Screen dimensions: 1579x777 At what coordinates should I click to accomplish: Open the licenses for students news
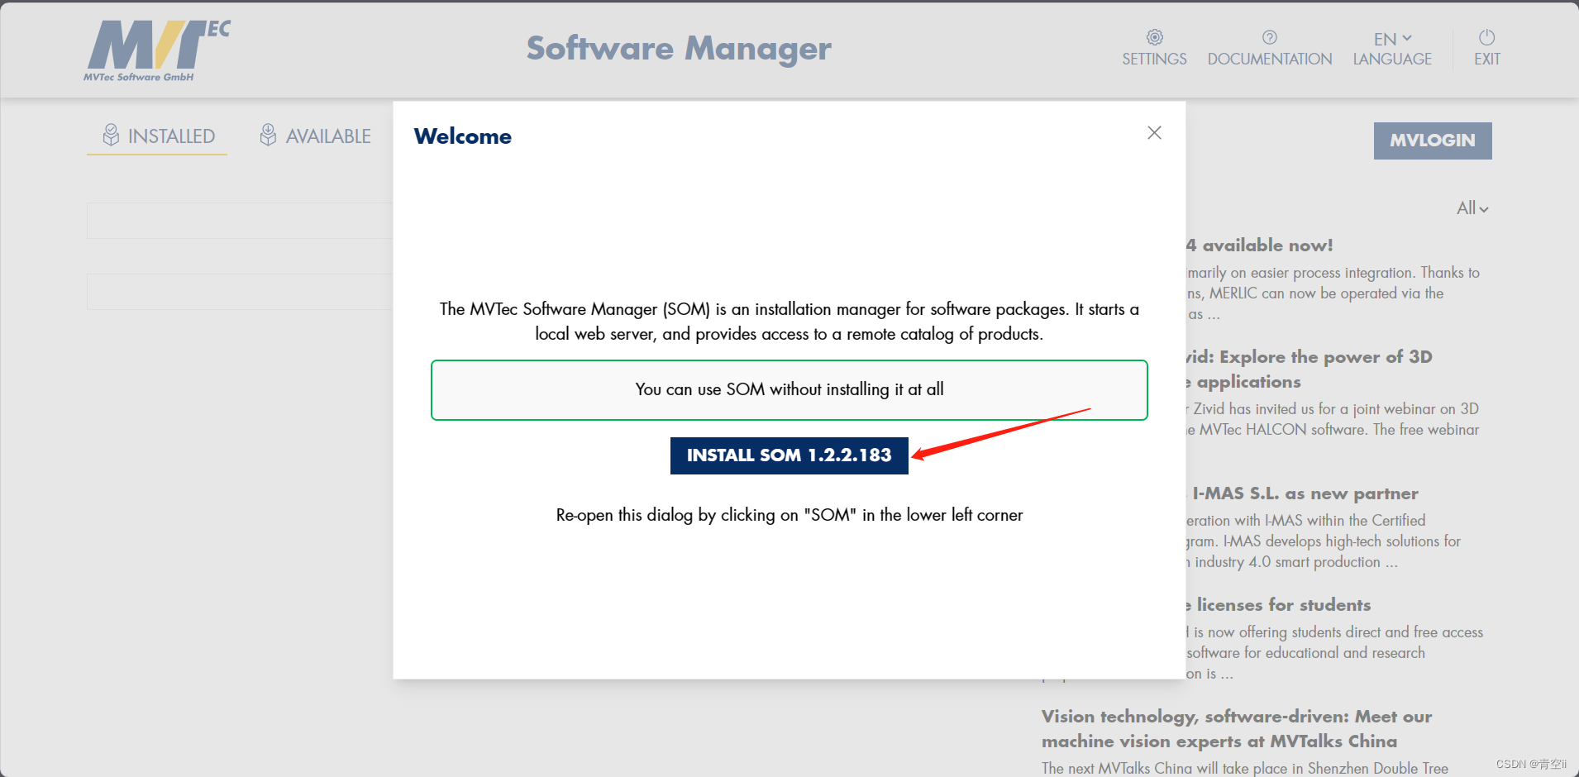1278,605
